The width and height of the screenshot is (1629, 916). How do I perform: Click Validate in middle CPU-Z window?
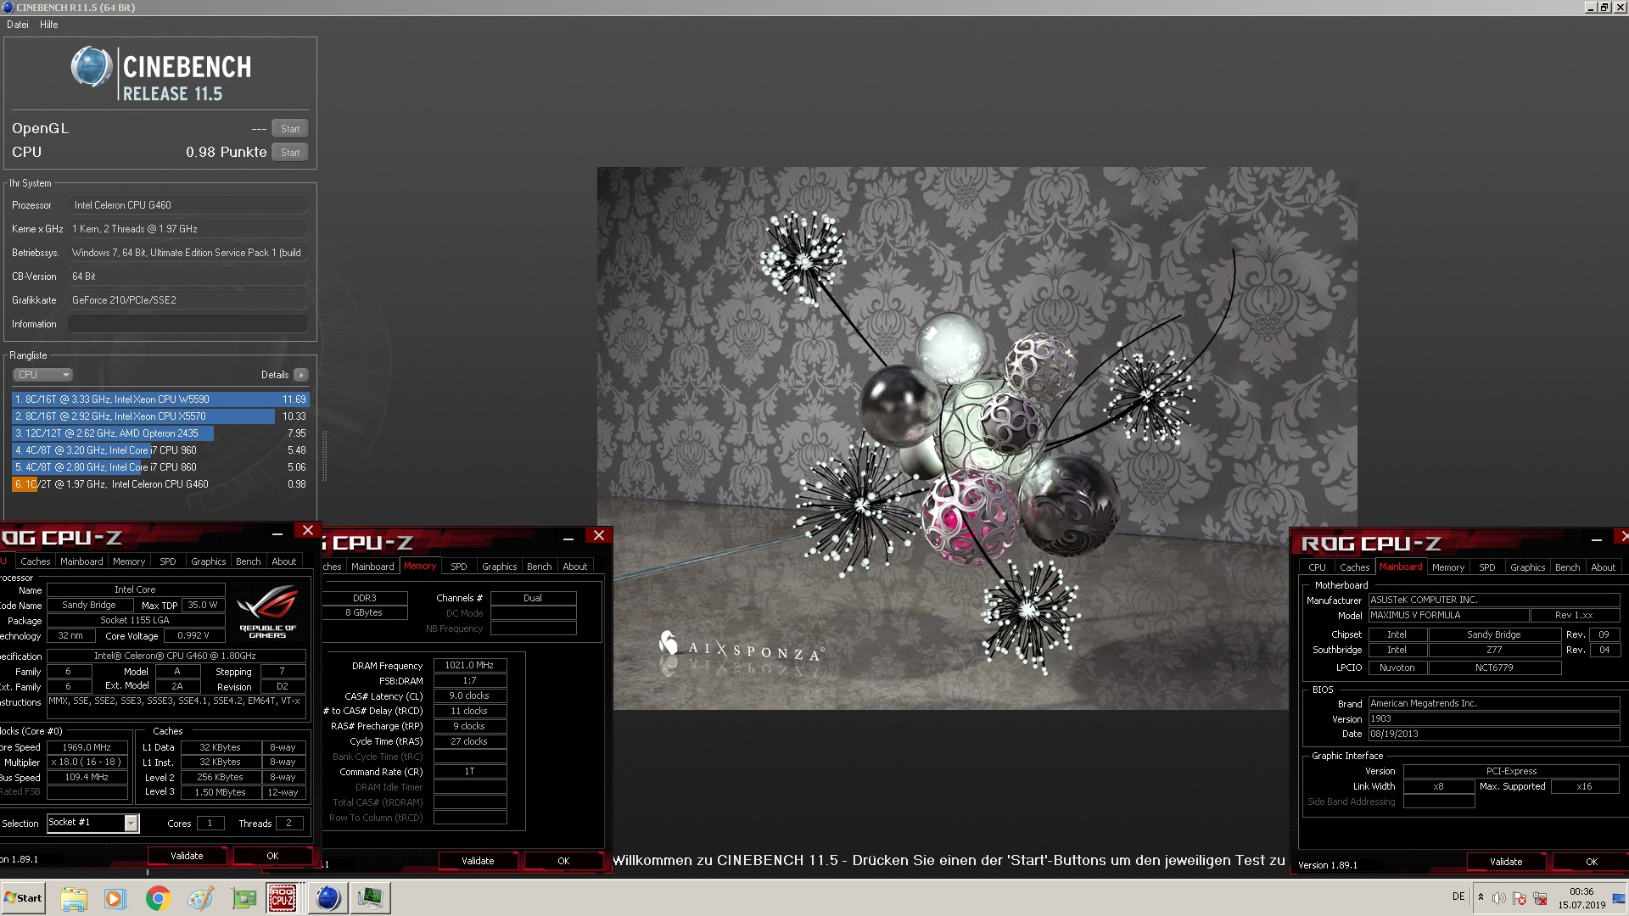click(x=478, y=862)
